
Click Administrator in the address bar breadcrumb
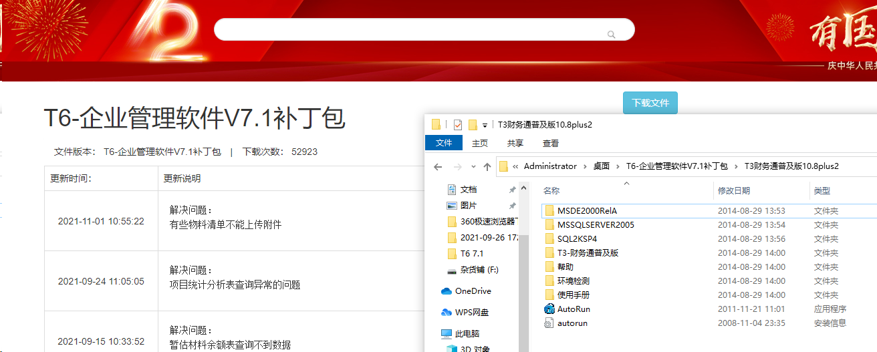point(550,166)
